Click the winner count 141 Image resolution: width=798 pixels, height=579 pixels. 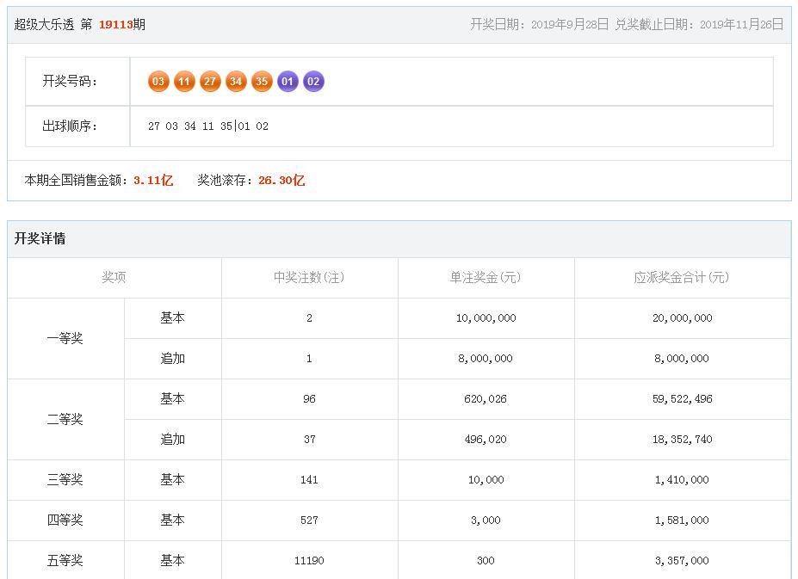click(x=309, y=480)
